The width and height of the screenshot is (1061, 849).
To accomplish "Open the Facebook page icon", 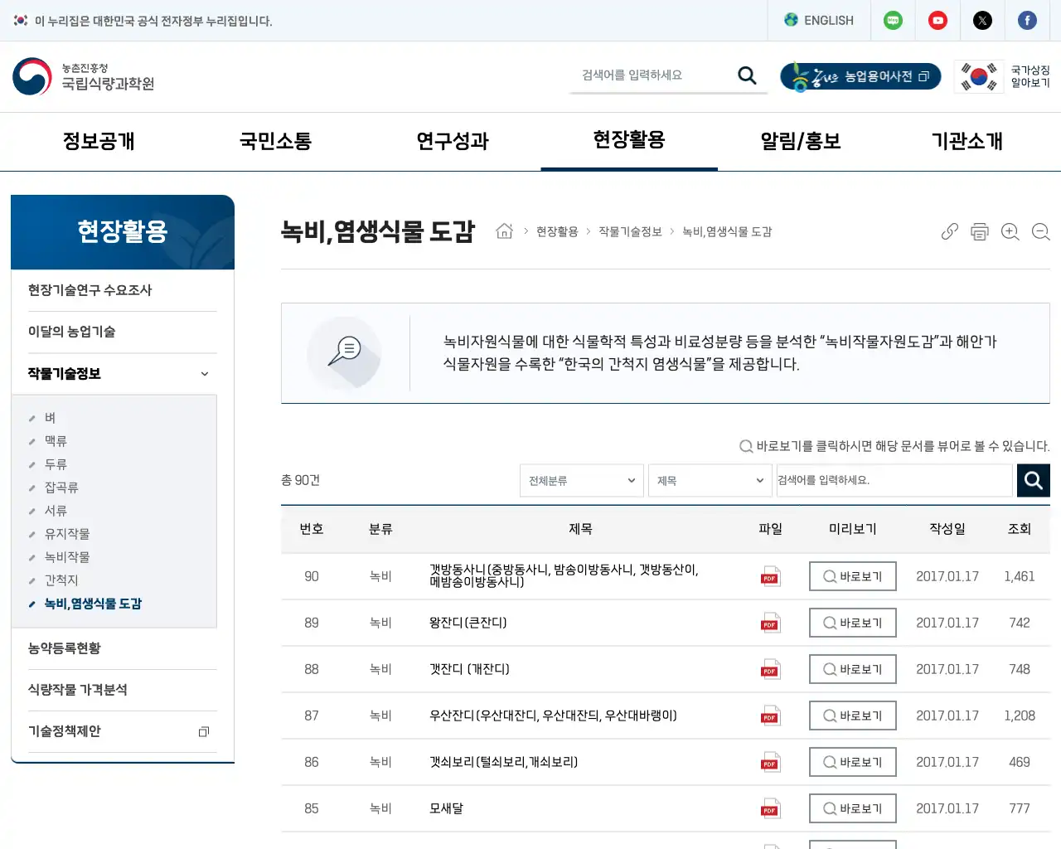I will click(x=1027, y=20).
